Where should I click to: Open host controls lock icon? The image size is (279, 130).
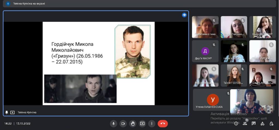[271, 123]
